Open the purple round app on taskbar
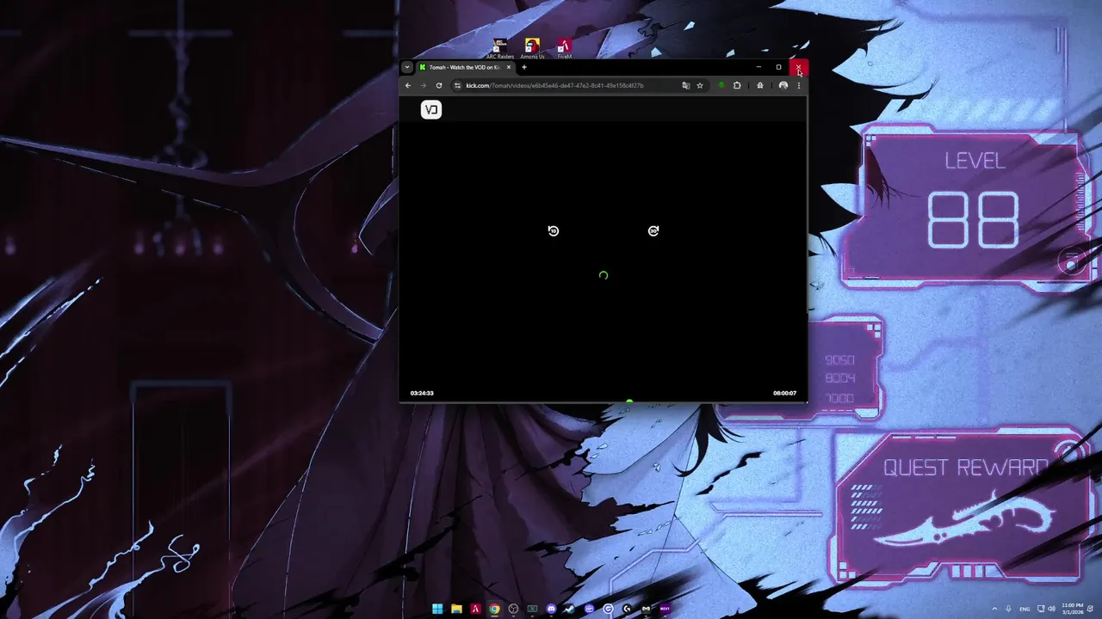The image size is (1102, 619). click(x=589, y=609)
